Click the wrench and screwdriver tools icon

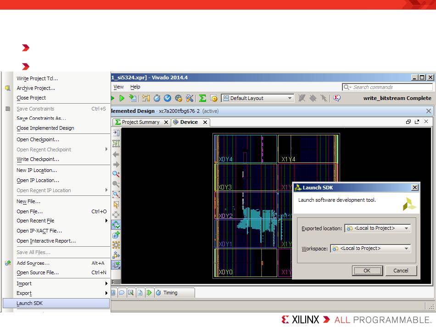point(190,98)
